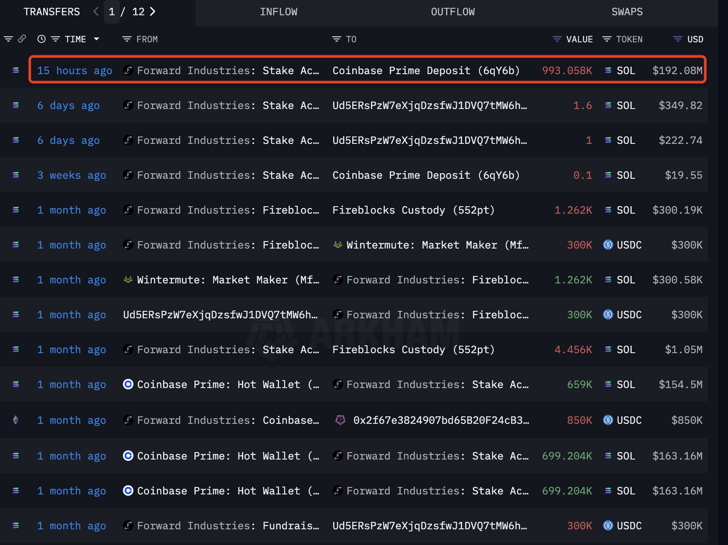Image resolution: width=728 pixels, height=545 pixels.
Task: Click the clock icon in the column header row
Action: 41,39
